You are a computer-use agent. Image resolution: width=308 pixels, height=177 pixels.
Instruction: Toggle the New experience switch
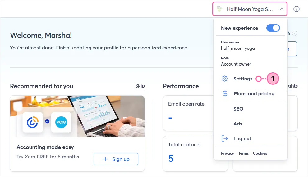(x=273, y=28)
